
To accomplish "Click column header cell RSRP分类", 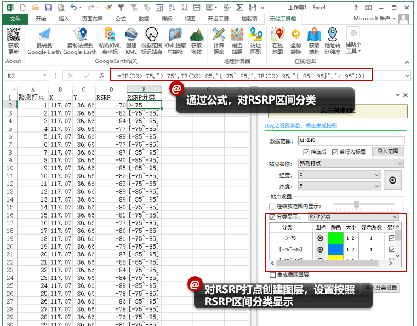I will (x=144, y=97).
